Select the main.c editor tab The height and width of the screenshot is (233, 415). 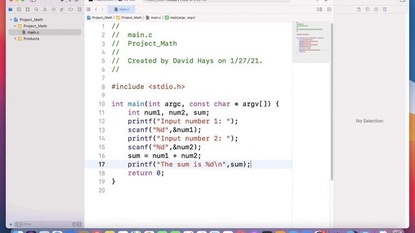[x=122, y=9]
